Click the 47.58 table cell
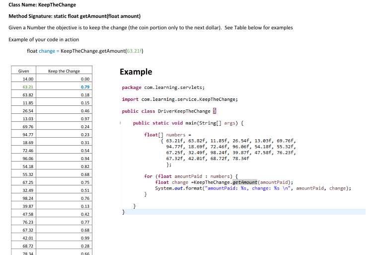Screen dimensions: 382x255 (24, 214)
